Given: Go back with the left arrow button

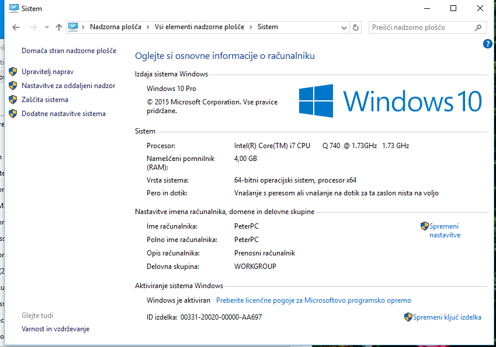Looking at the screenshot, I should point(16,27).
